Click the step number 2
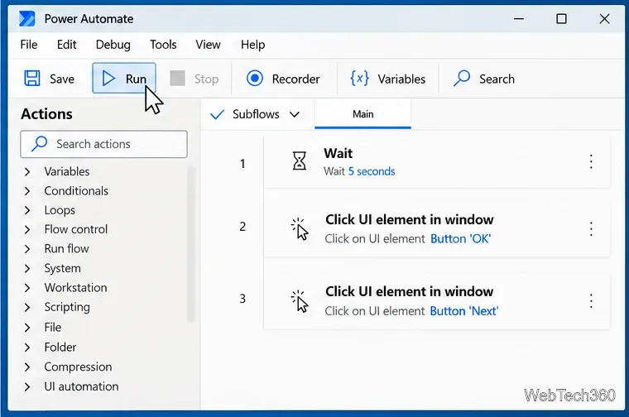629x417 pixels. coord(242,227)
